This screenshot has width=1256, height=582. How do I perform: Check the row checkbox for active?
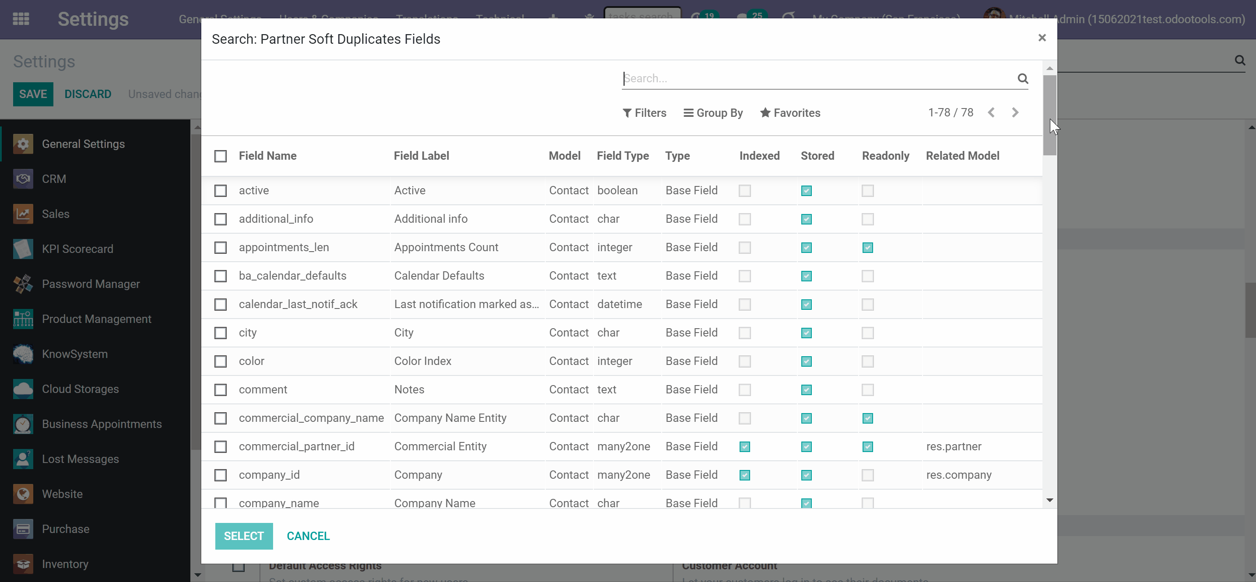[x=221, y=191]
